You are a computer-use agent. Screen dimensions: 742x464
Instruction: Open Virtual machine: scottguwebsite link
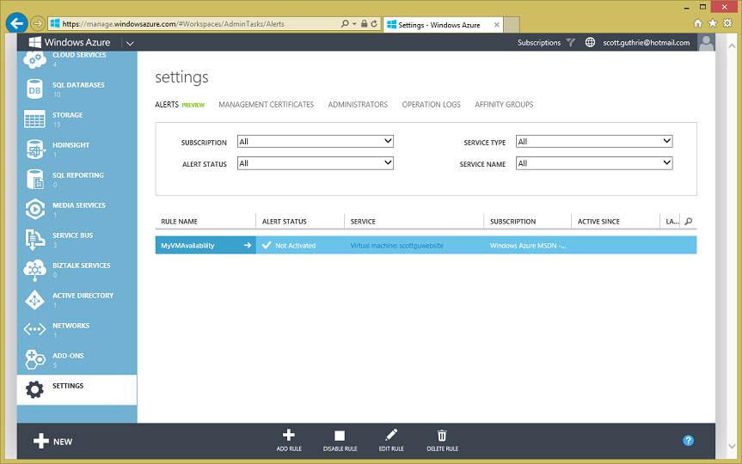pyautogui.click(x=396, y=246)
